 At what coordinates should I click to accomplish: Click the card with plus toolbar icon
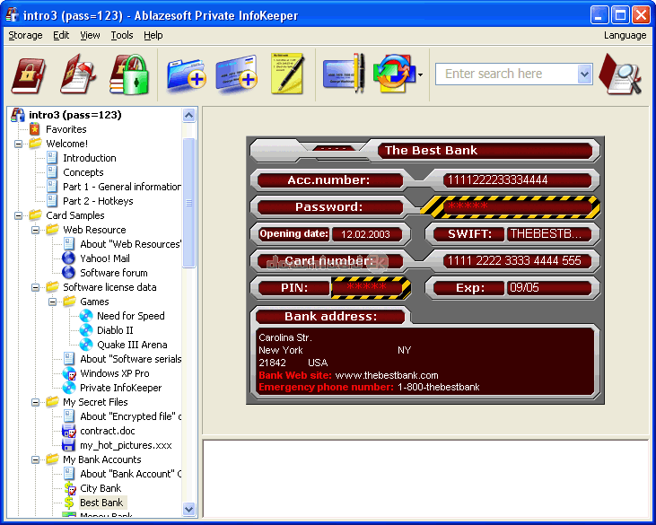[236, 74]
